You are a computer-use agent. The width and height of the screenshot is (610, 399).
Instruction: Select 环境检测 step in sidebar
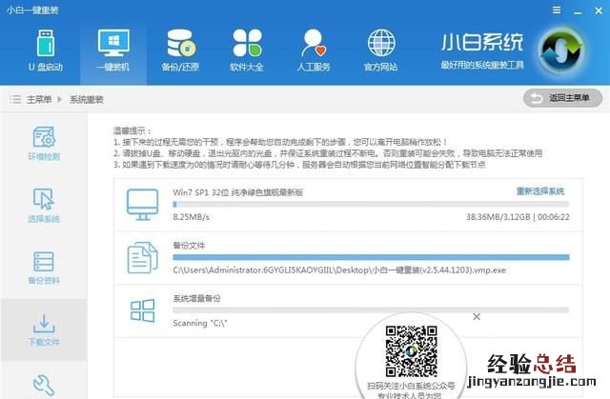click(x=44, y=143)
